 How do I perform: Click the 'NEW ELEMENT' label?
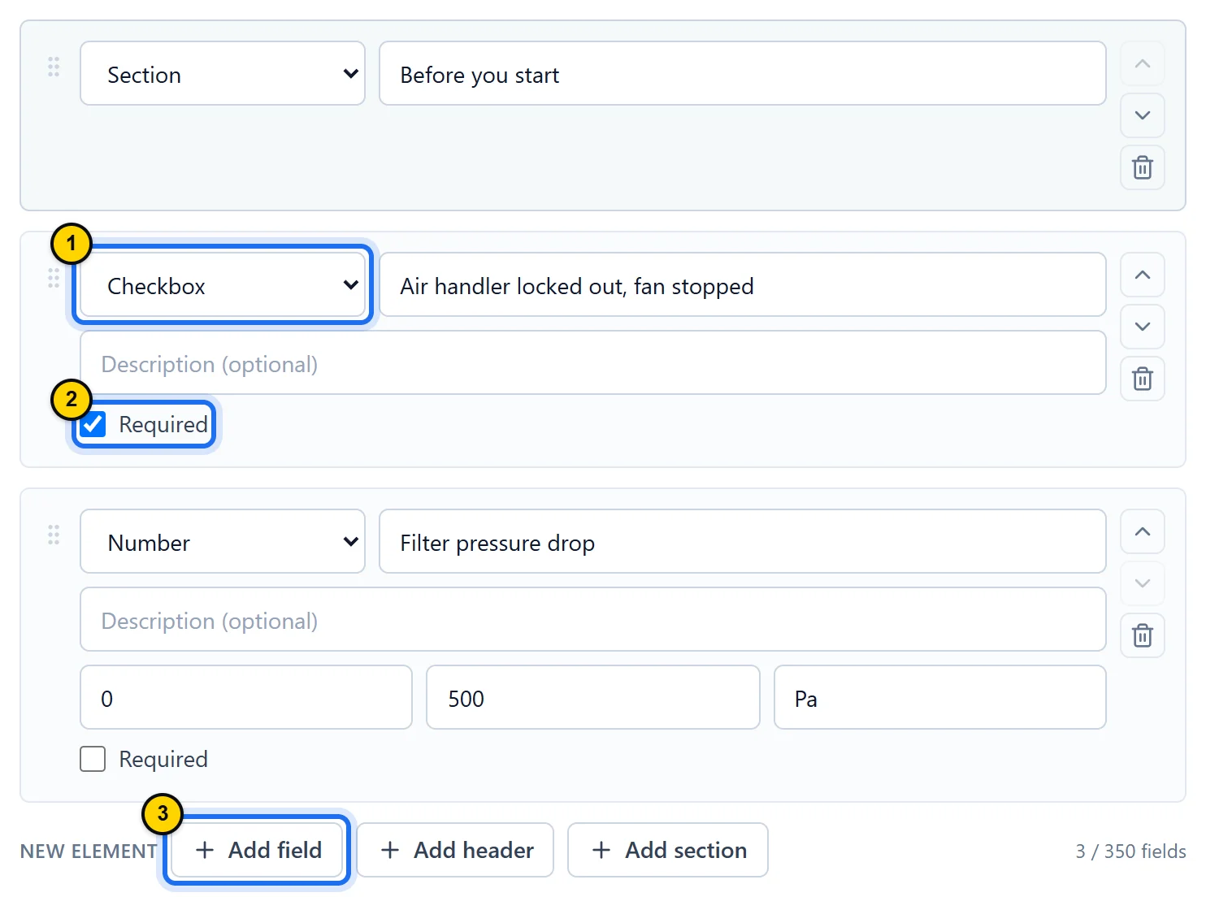(x=89, y=851)
